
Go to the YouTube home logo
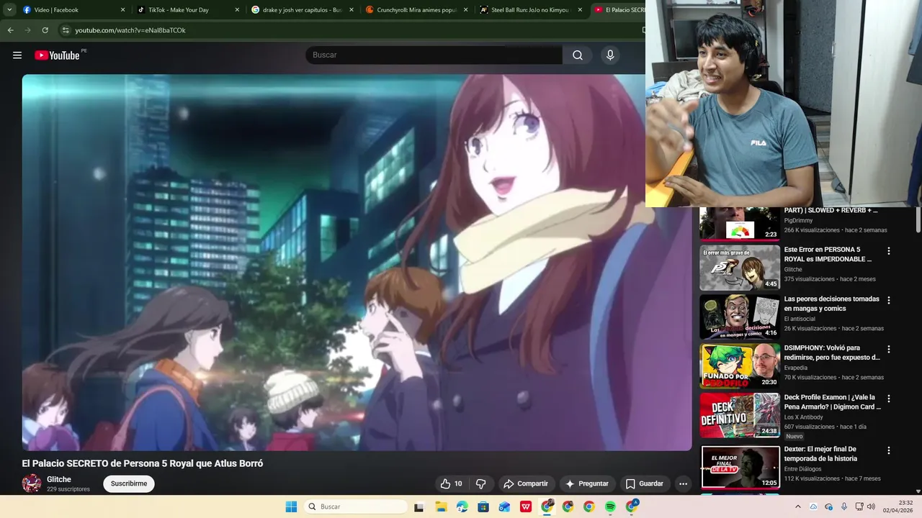pyautogui.click(x=57, y=55)
